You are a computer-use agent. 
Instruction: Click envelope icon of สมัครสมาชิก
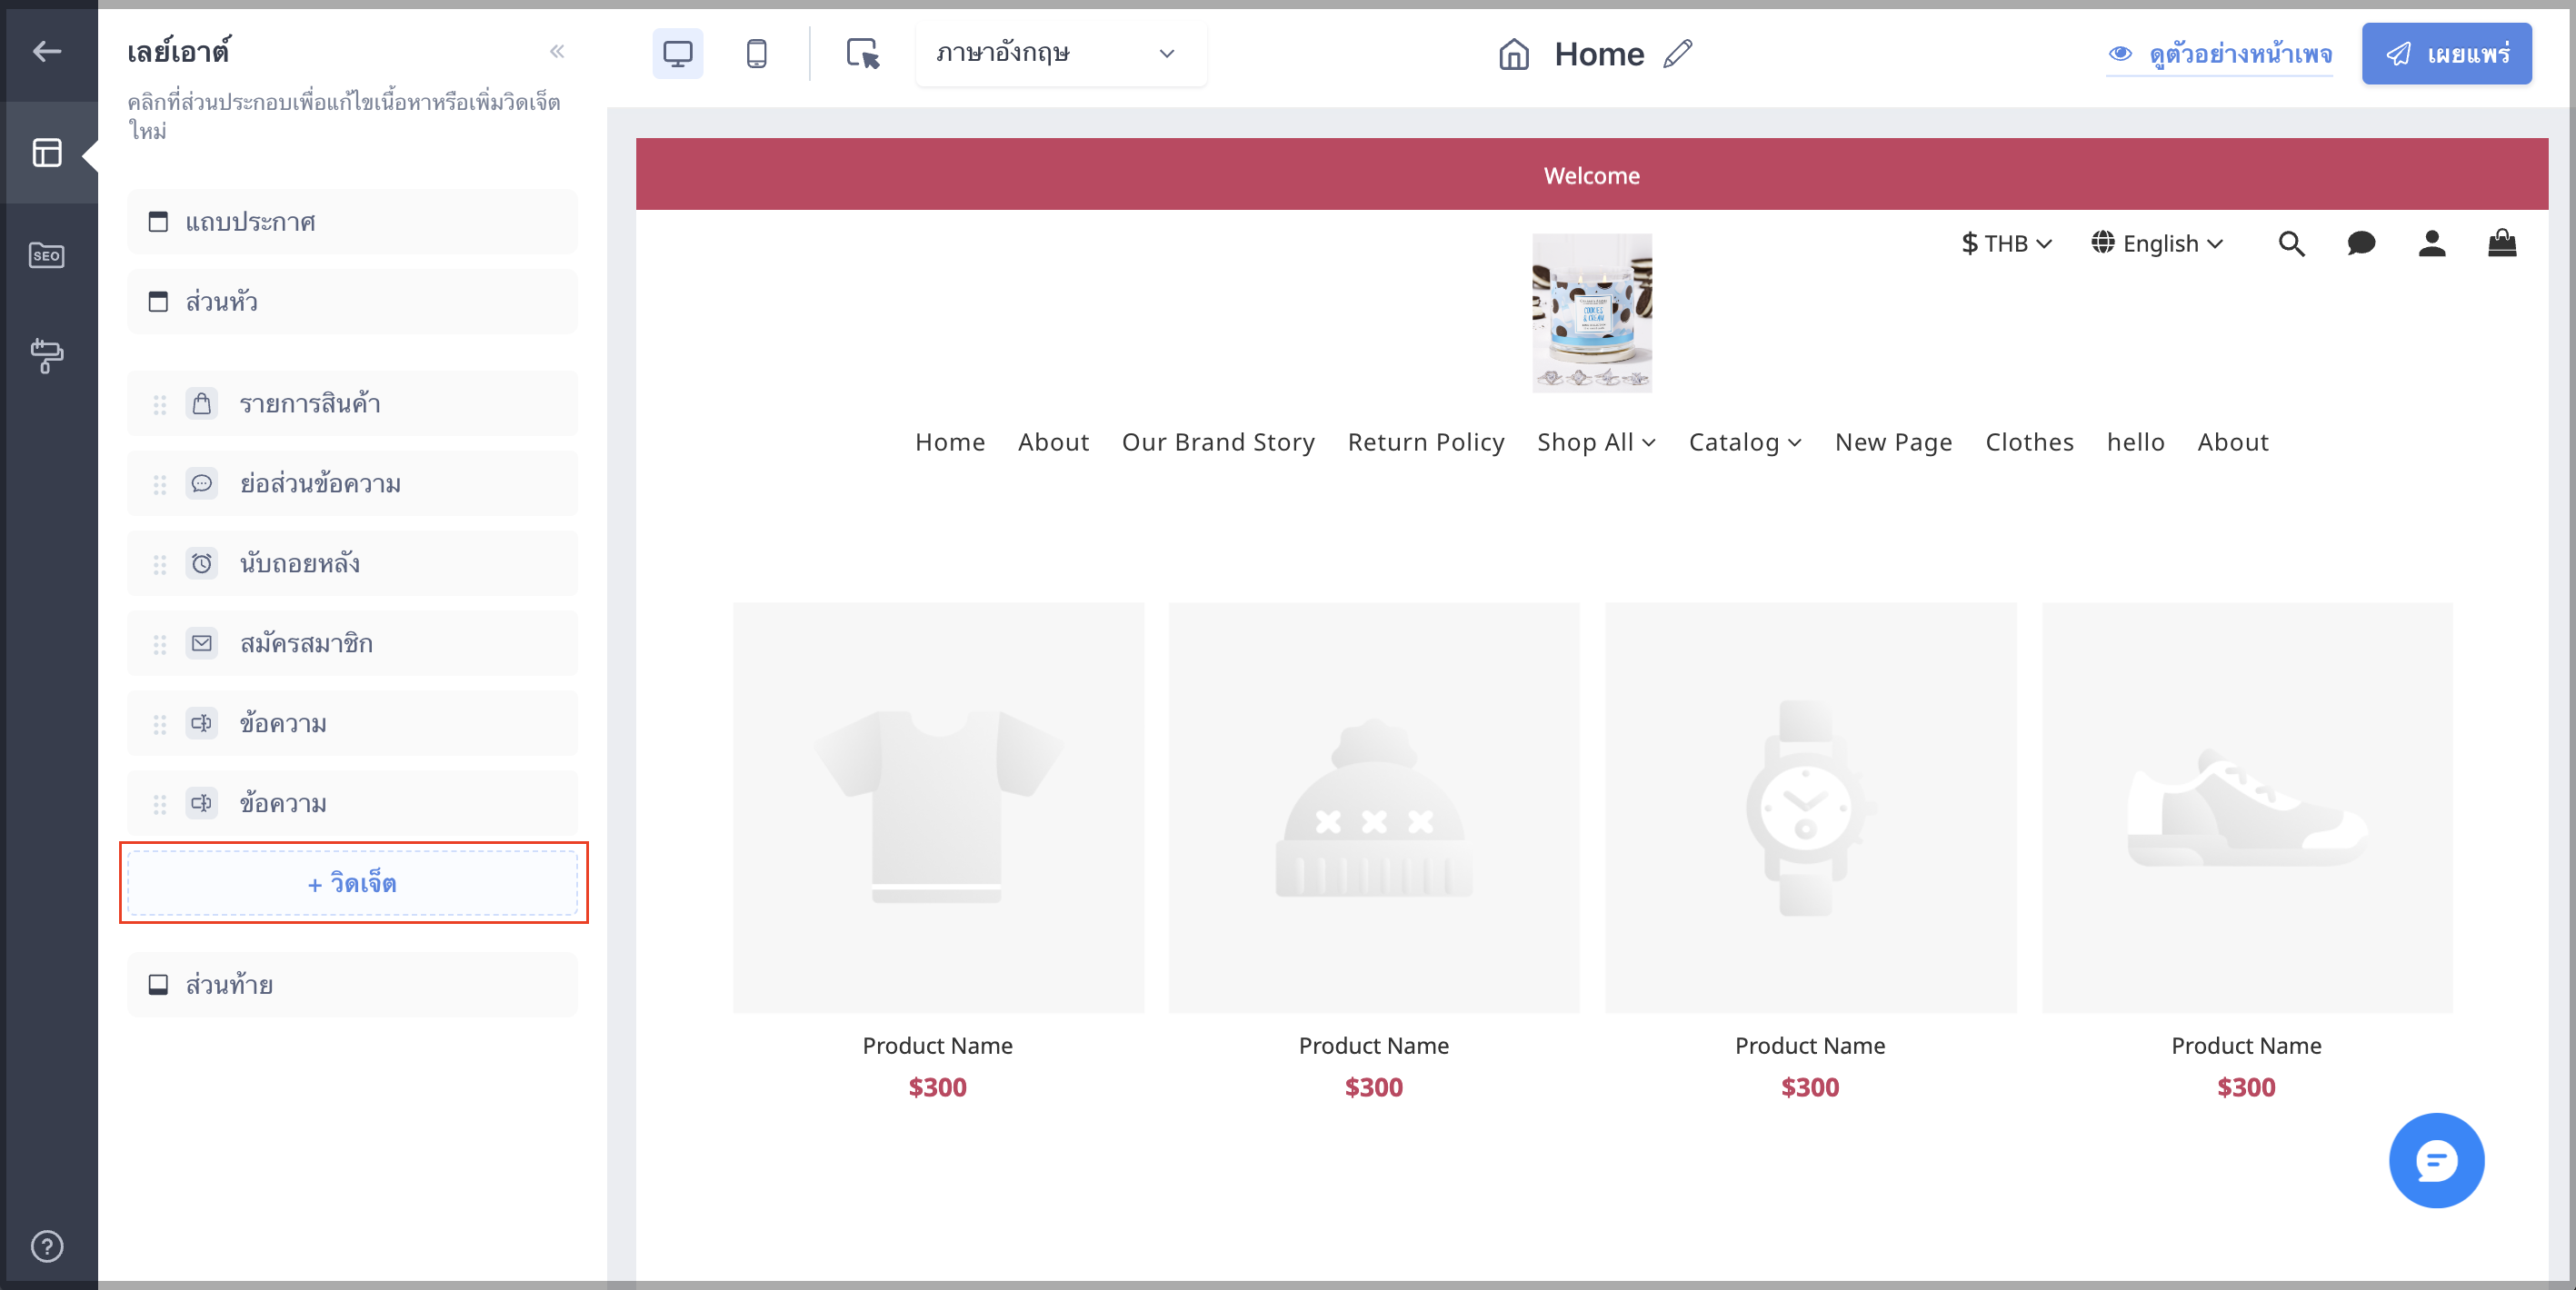pos(202,643)
